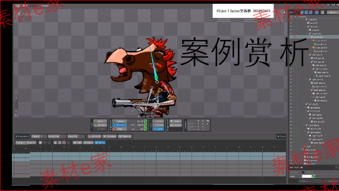Toggle visibility dot for head-idle slot row
Viewport: 339px width, 191px height.
click(291, 37)
